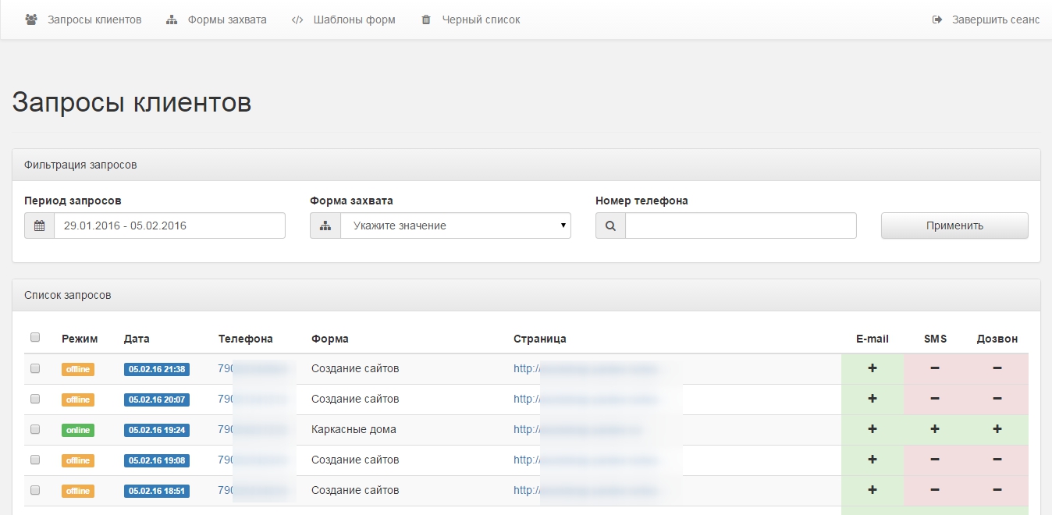Click the users icon beside Запросы клиентов
This screenshot has height=515, width=1052.
31,20
